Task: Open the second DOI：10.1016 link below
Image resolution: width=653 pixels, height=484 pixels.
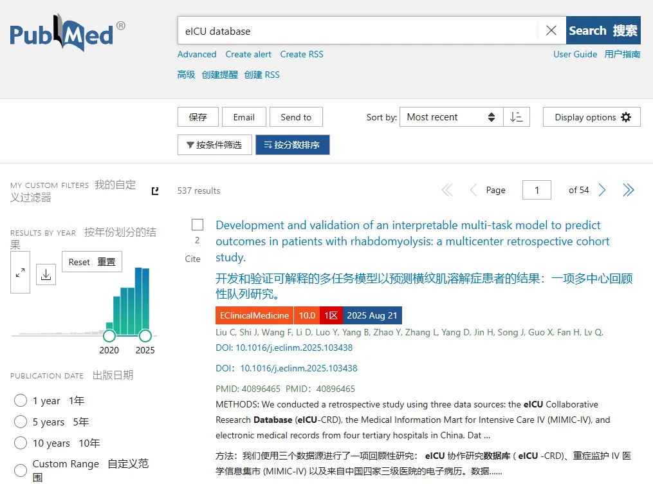Action: point(286,368)
